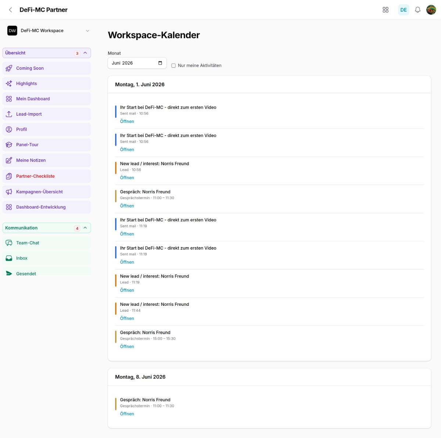This screenshot has width=441, height=438.
Task: Open Coming Soon menu item
Action: [47, 68]
